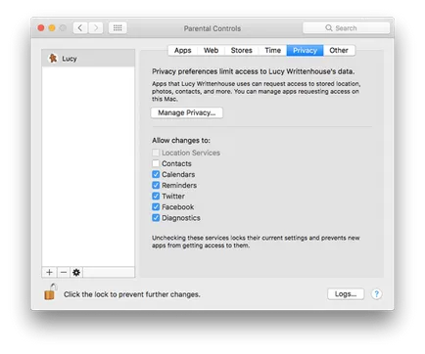Switch to the Apps tab
Screen dimensions: 425x354
183,51
